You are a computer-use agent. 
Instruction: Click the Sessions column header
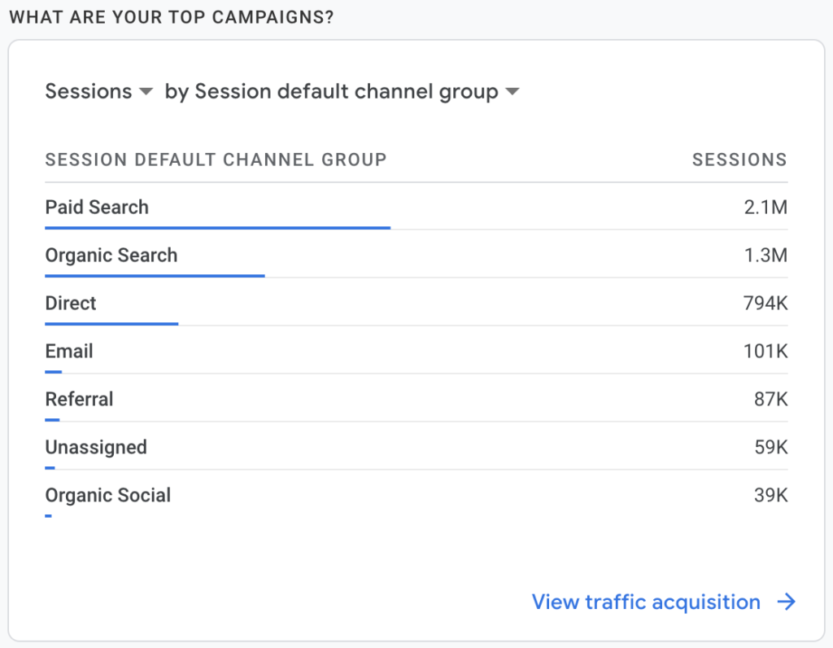click(x=739, y=160)
